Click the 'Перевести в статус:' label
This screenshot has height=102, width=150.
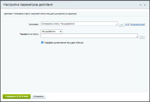point(29,34)
